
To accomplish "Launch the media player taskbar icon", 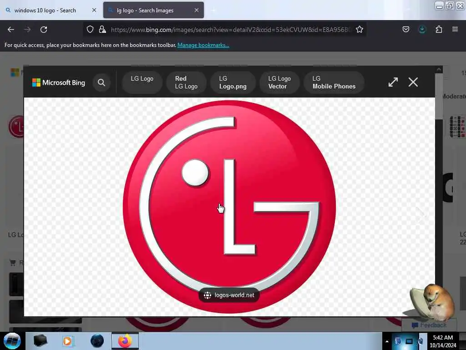I will (x=68, y=341).
